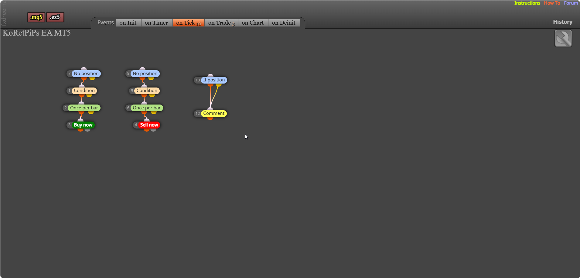Click the number 3 badge beside Buy now

point(69,125)
